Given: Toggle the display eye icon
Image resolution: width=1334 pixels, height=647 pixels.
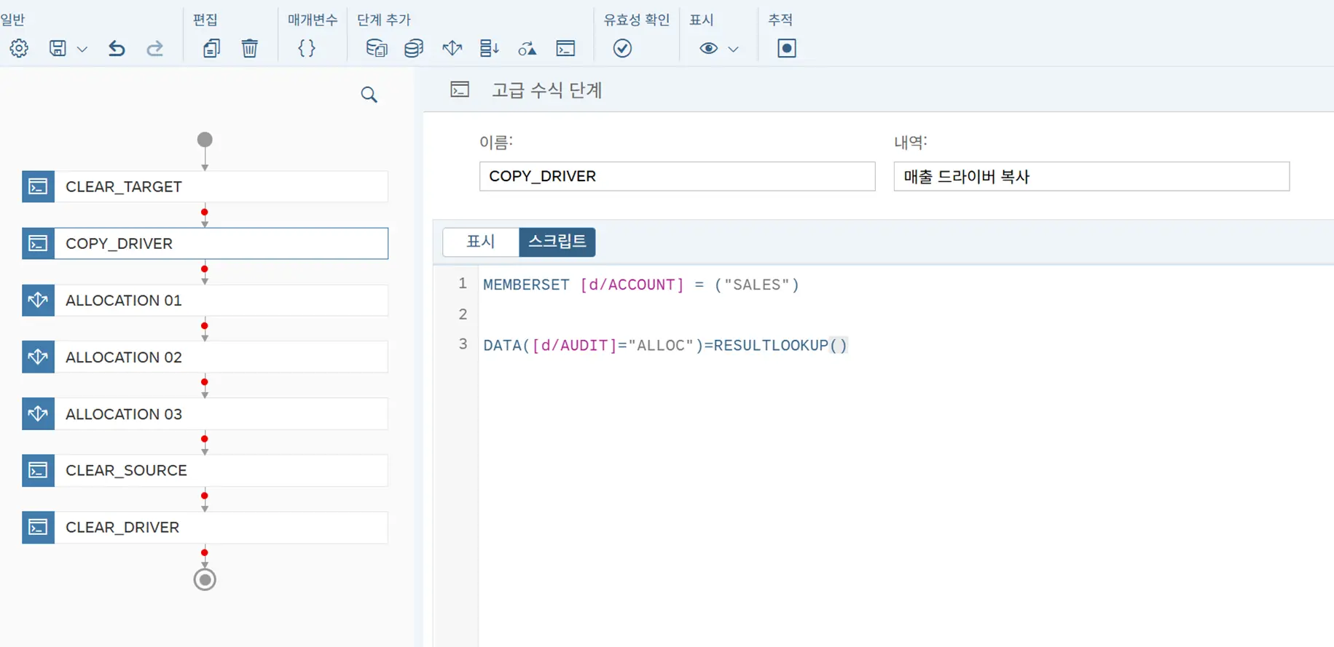Looking at the screenshot, I should [x=708, y=49].
